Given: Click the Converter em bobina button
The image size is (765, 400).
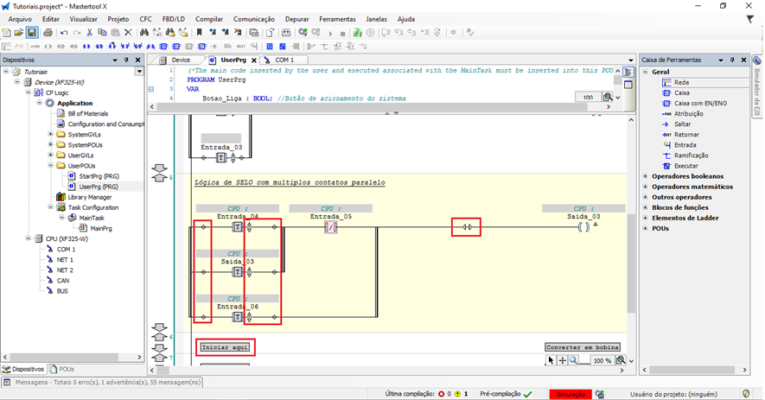Looking at the screenshot, I should pos(584,347).
